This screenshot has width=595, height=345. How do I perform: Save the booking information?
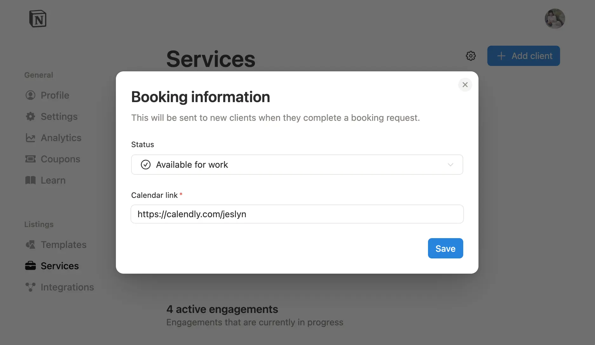(445, 248)
